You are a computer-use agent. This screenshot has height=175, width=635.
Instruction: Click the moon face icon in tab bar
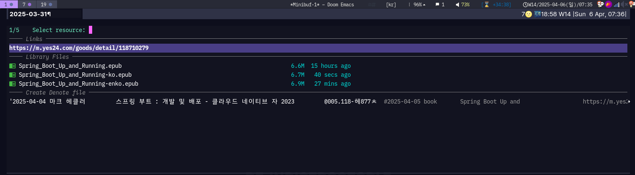[x=529, y=14]
